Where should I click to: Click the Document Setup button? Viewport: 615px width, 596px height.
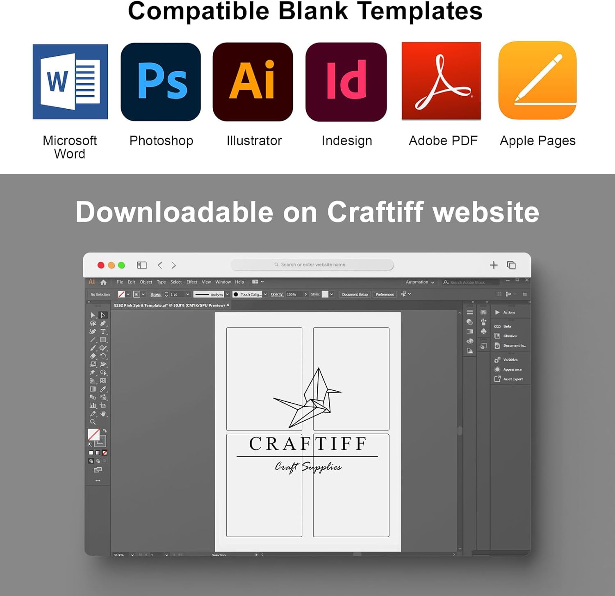click(355, 294)
